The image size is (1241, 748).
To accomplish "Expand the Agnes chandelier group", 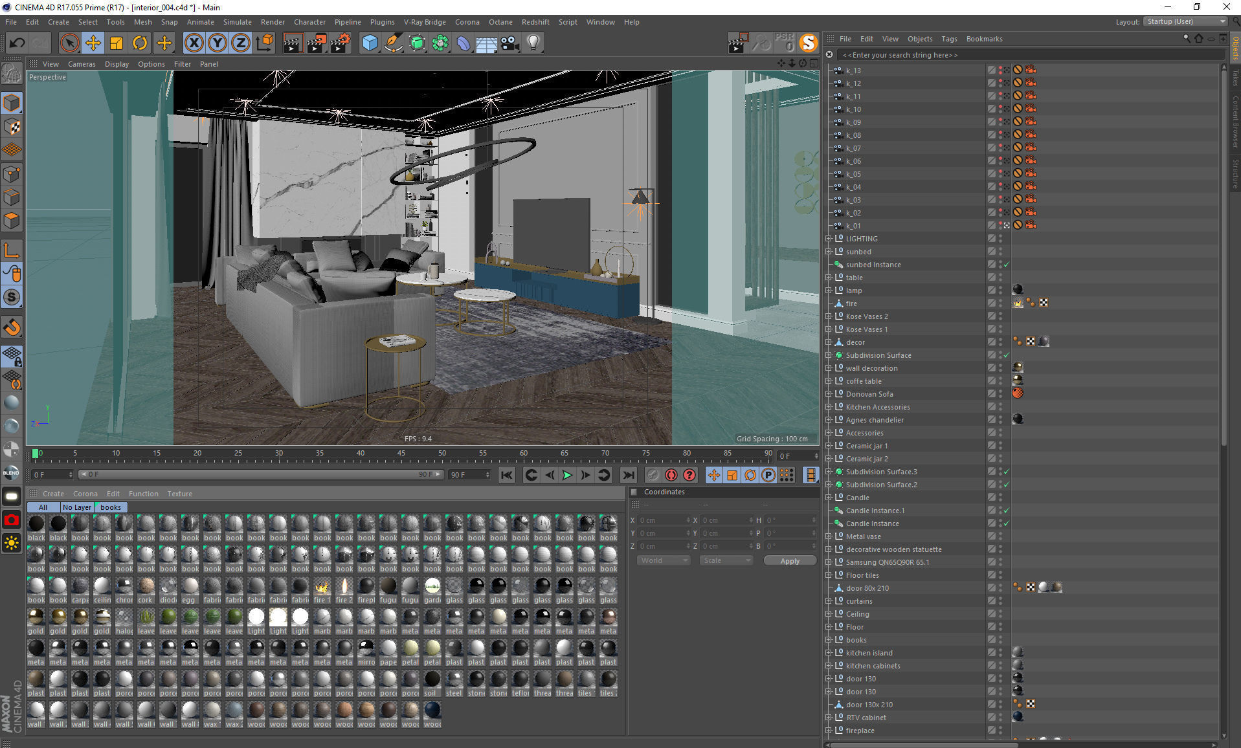I will click(829, 420).
